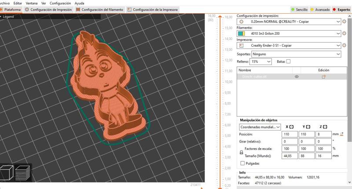Click the Edición column header
Screen dimensions: 352x189
point(323,70)
